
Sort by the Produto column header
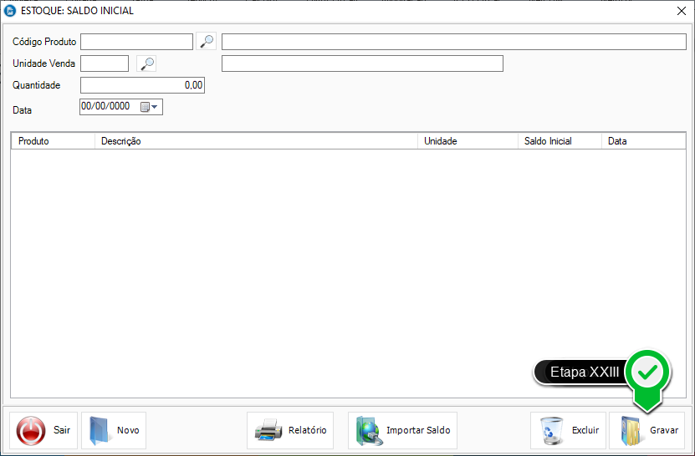[x=53, y=141]
